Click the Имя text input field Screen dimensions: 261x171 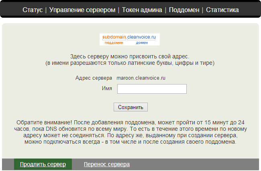(x=152, y=89)
